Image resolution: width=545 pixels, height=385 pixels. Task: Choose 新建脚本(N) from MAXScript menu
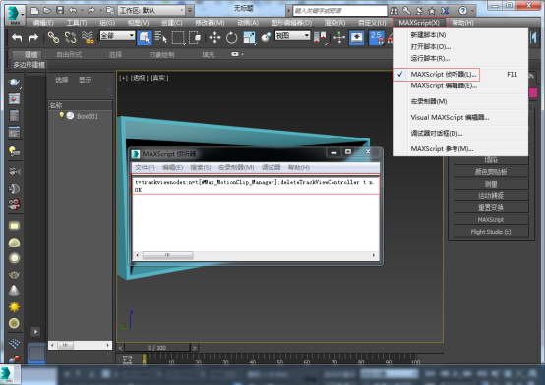[428, 35]
